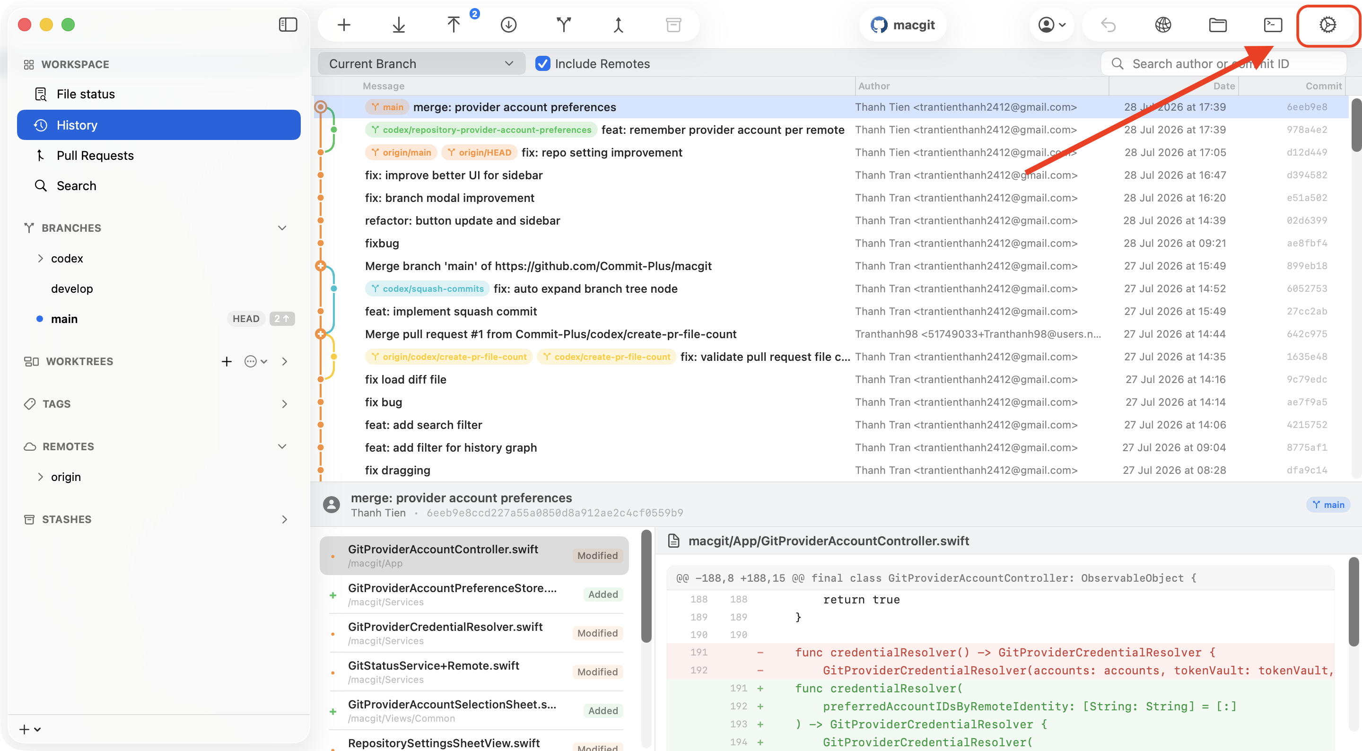
Task: Select commit 'feat: implement squash commit'
Action: click(x=830, y=312)
